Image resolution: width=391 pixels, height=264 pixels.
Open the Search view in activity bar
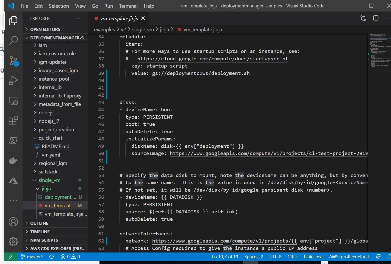pos(13,40)
